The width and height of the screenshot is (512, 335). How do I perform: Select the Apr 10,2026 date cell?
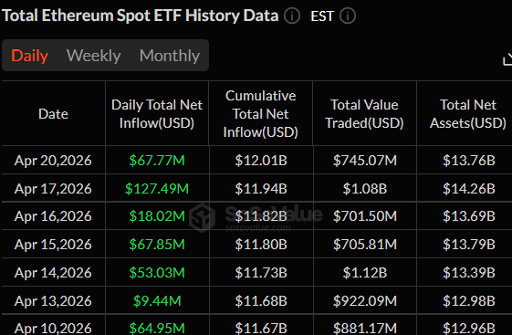(x=53, y=328)
